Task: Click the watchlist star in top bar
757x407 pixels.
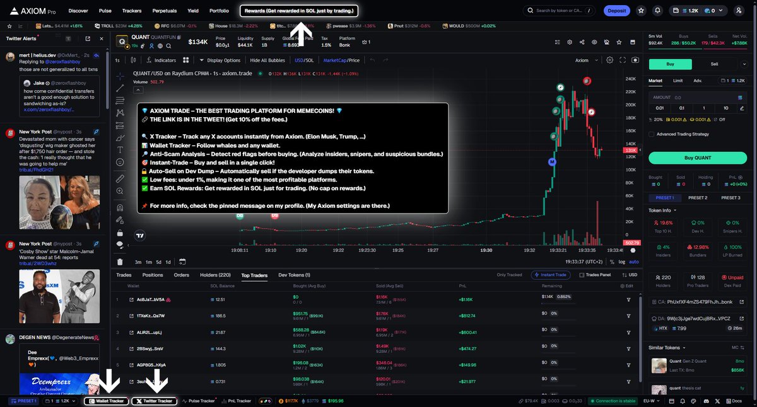Action: coord(641,11)
